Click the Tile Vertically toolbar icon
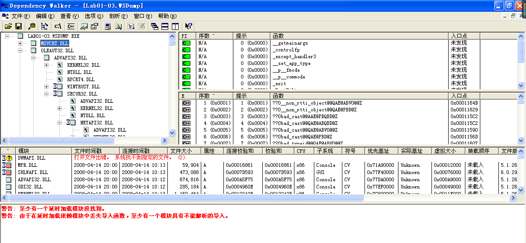 point(175,26)
